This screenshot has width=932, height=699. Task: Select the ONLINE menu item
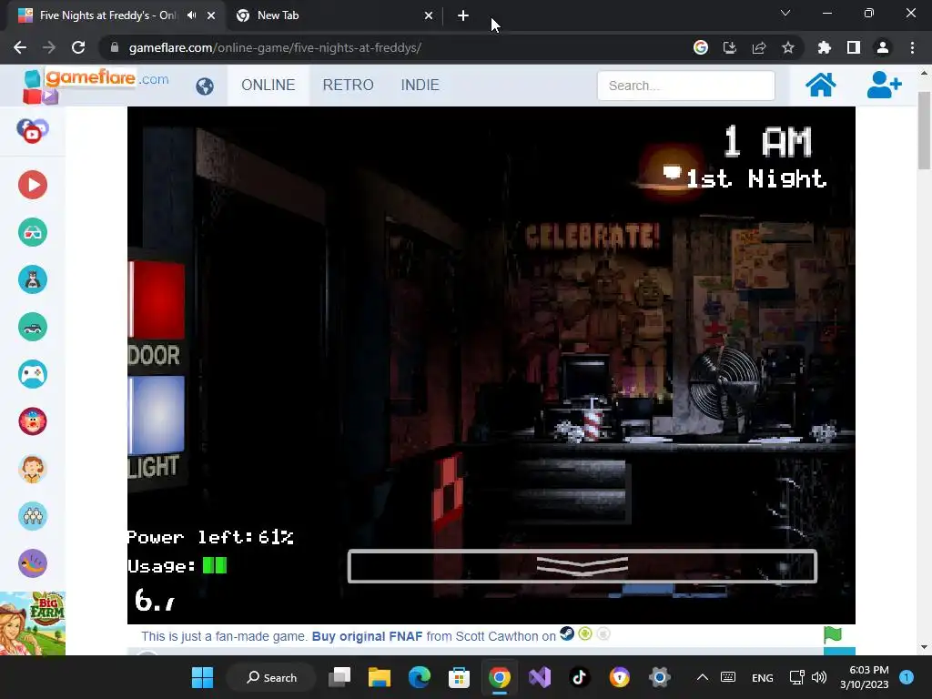tap(268, 85)
